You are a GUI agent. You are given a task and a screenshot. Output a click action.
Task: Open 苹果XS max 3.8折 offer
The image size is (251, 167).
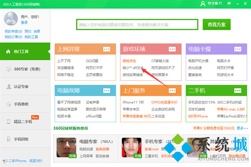click(231, 109)
